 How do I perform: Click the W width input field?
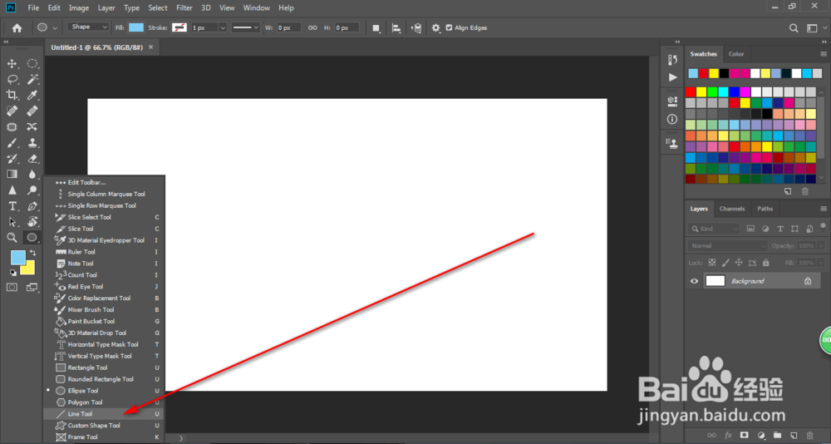(289, 27)
